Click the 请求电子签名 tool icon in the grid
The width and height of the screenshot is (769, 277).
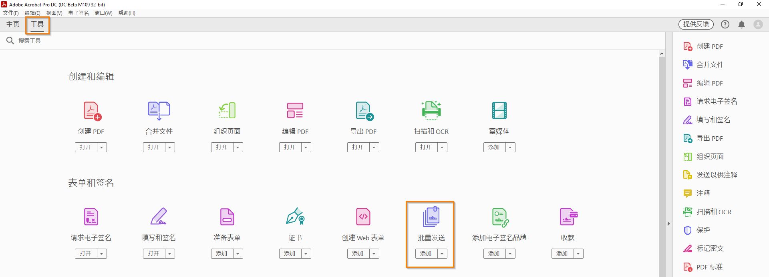click(91, 217)
